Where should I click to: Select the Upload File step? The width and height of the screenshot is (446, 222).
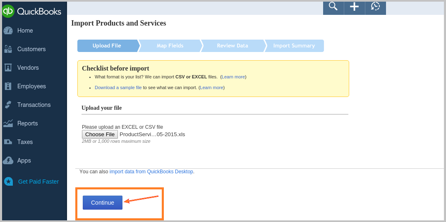coord(108,46)
